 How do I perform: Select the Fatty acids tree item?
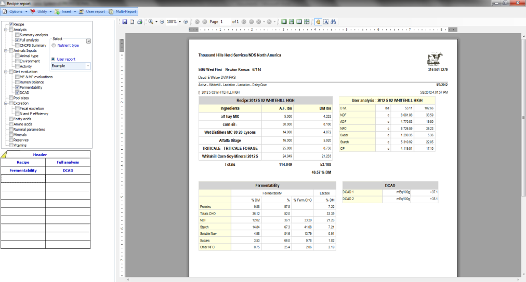pos(22,119)
